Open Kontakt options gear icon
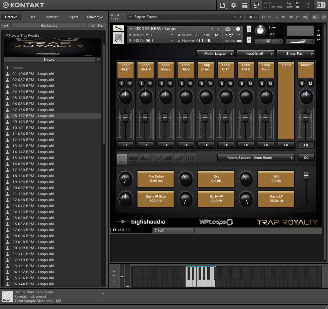Viewport: 328px width, 309px height. pos(233,5)
